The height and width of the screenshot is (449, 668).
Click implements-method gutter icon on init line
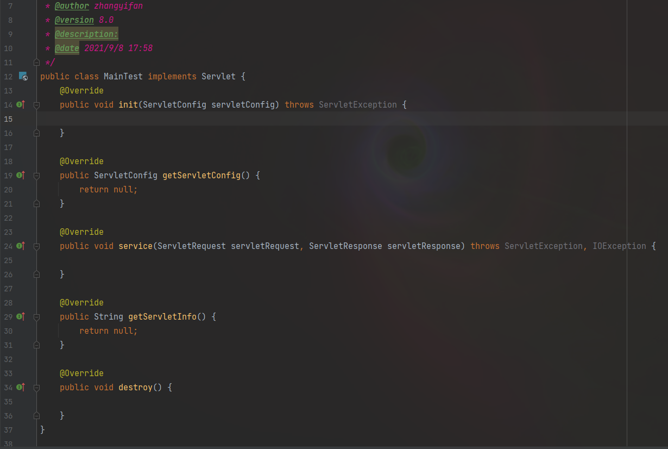coord(21,104)
